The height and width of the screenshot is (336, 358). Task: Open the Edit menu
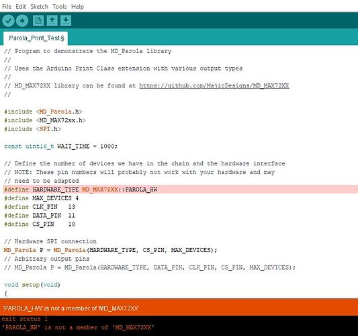[21, 7]
